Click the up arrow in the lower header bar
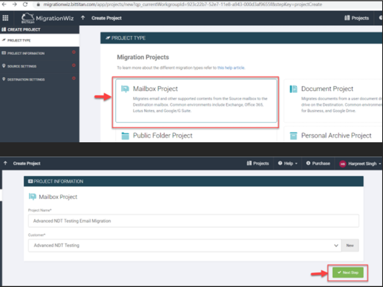This screenshot has width=383, height=287. click(x=5, y=163)
